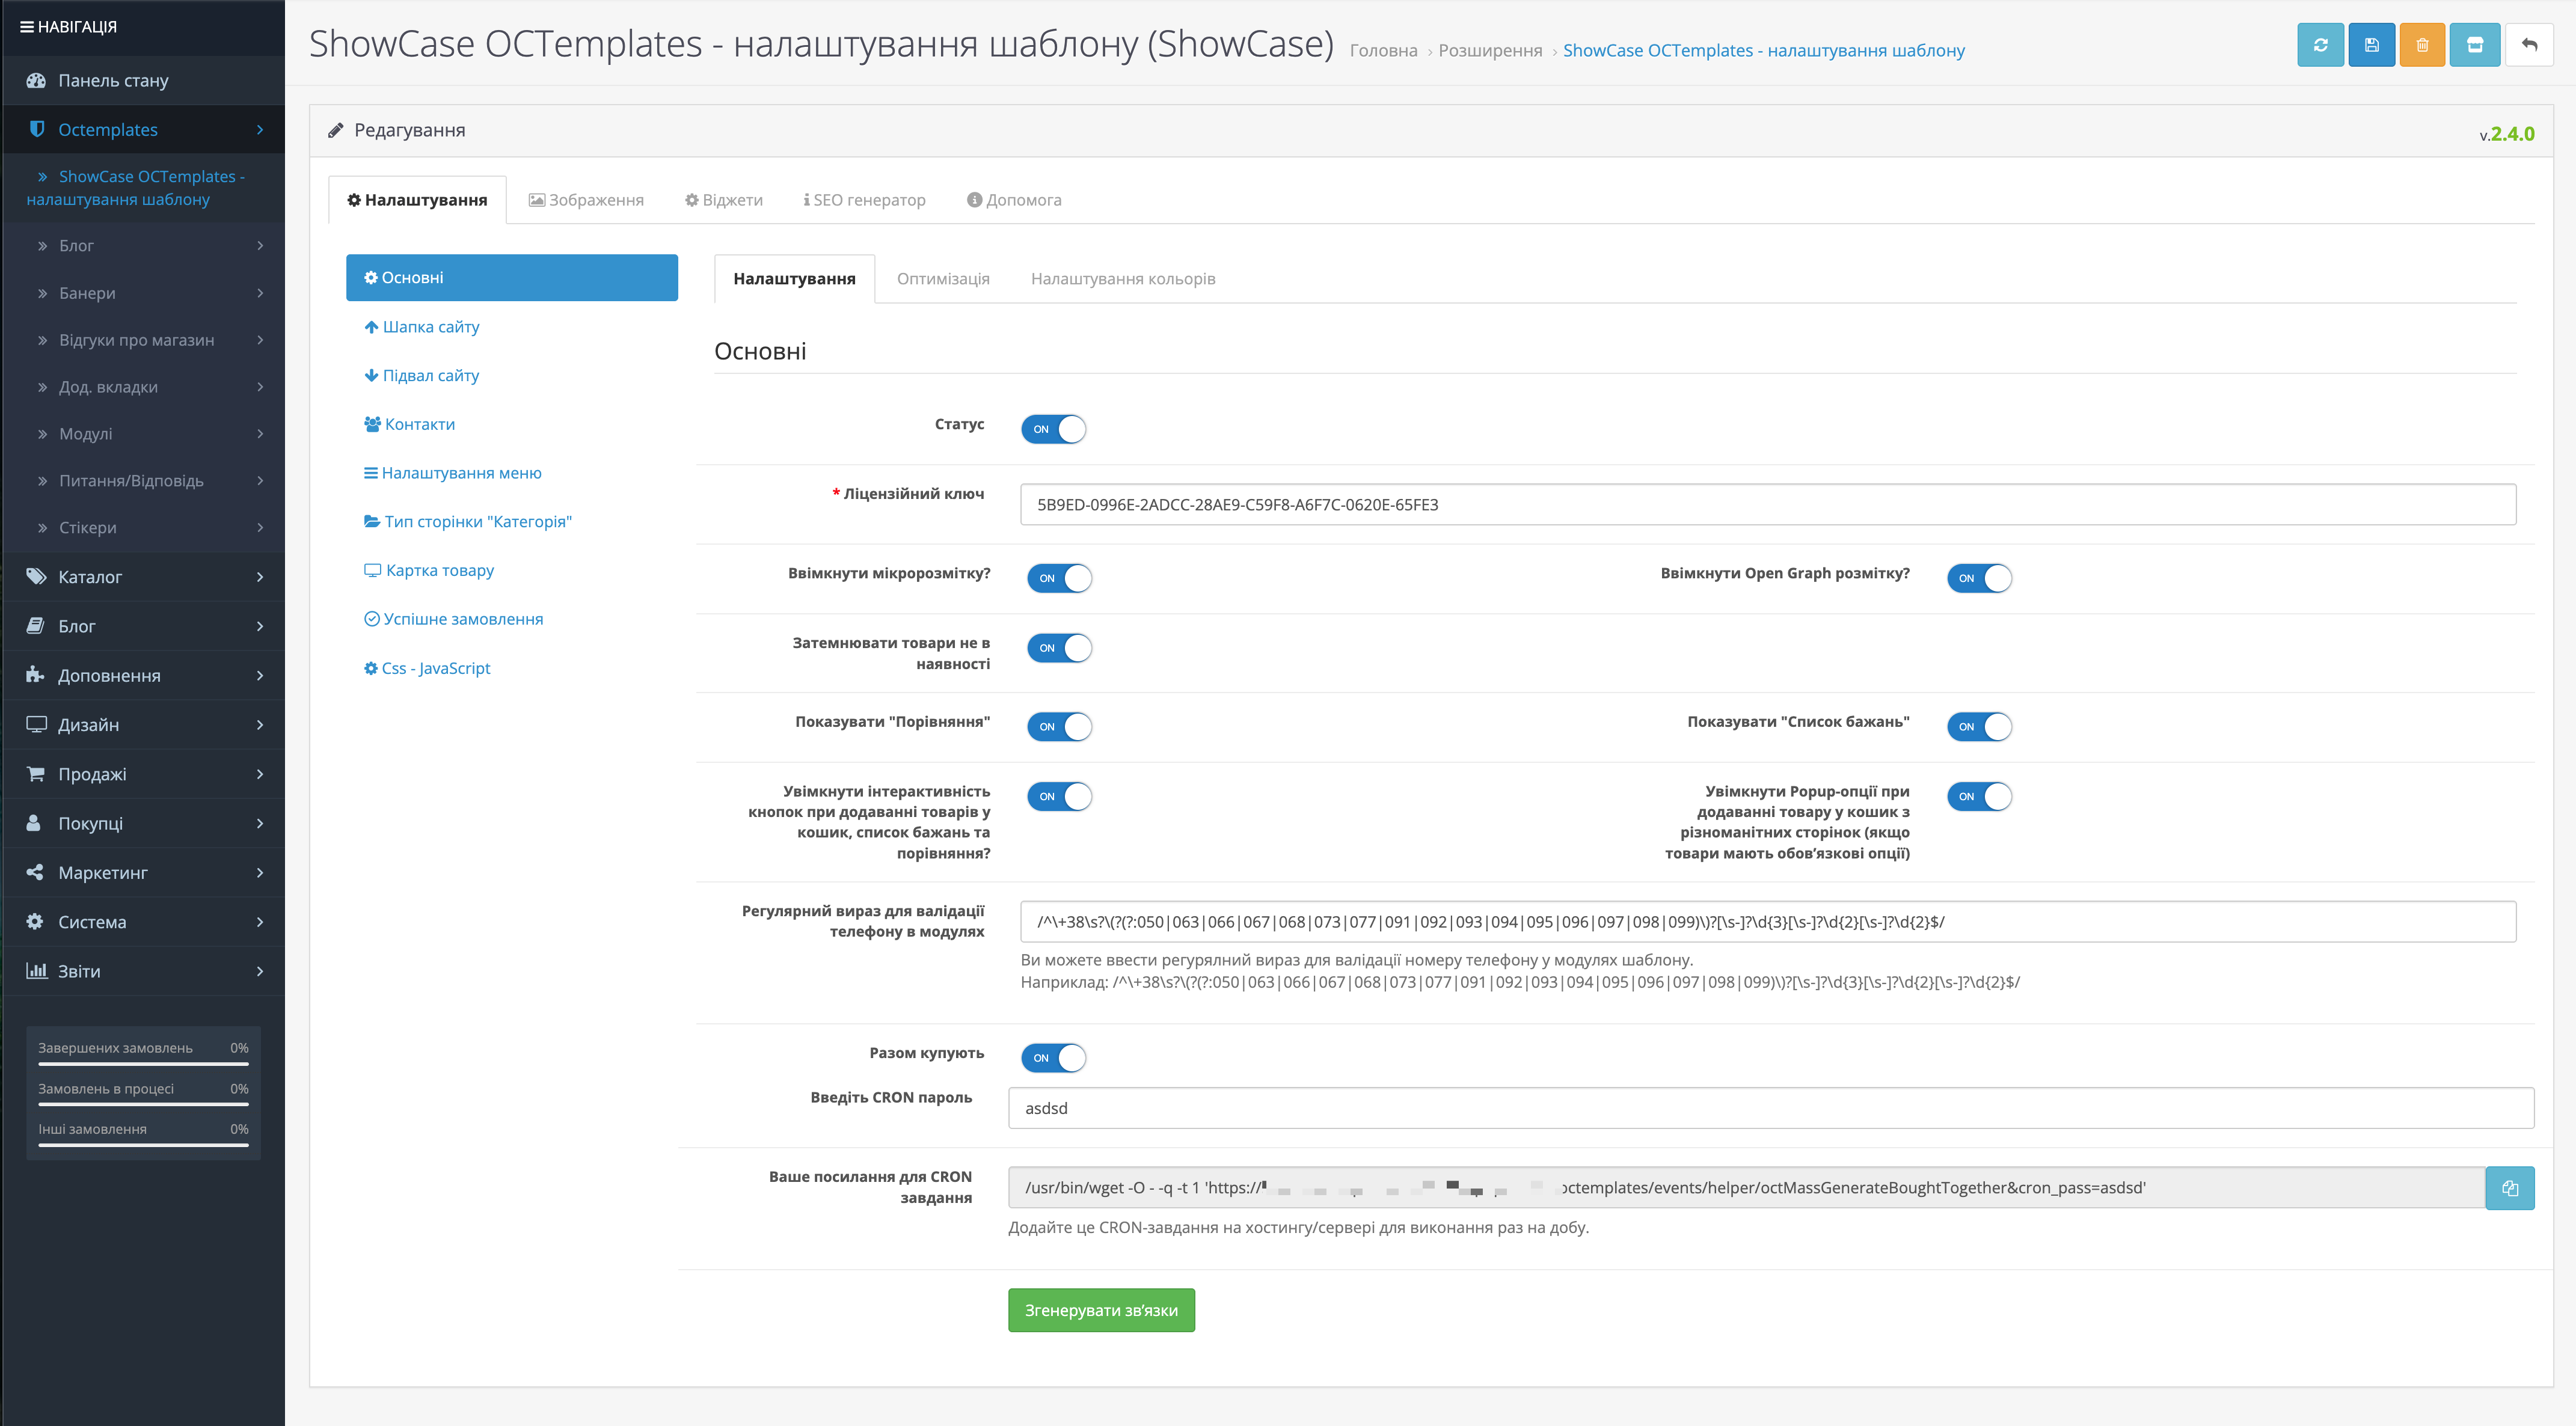Click the blue save floppy icon button
This screenshot has height=1426, width=2576.
coord(2371,45)
